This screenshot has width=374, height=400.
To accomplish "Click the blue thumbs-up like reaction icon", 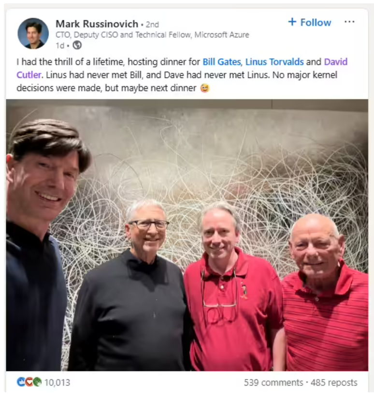I will (x=21, y=382).
